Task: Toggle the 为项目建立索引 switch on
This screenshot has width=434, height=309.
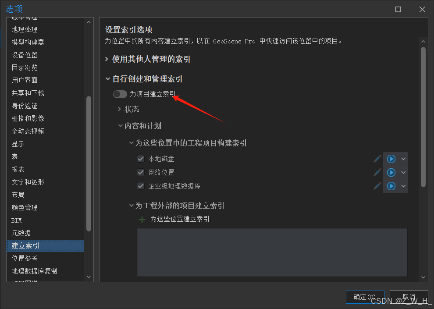Action: 120,94
